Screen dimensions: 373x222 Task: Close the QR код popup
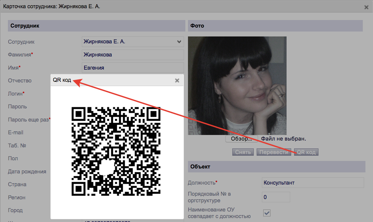[x=177, y=80]
